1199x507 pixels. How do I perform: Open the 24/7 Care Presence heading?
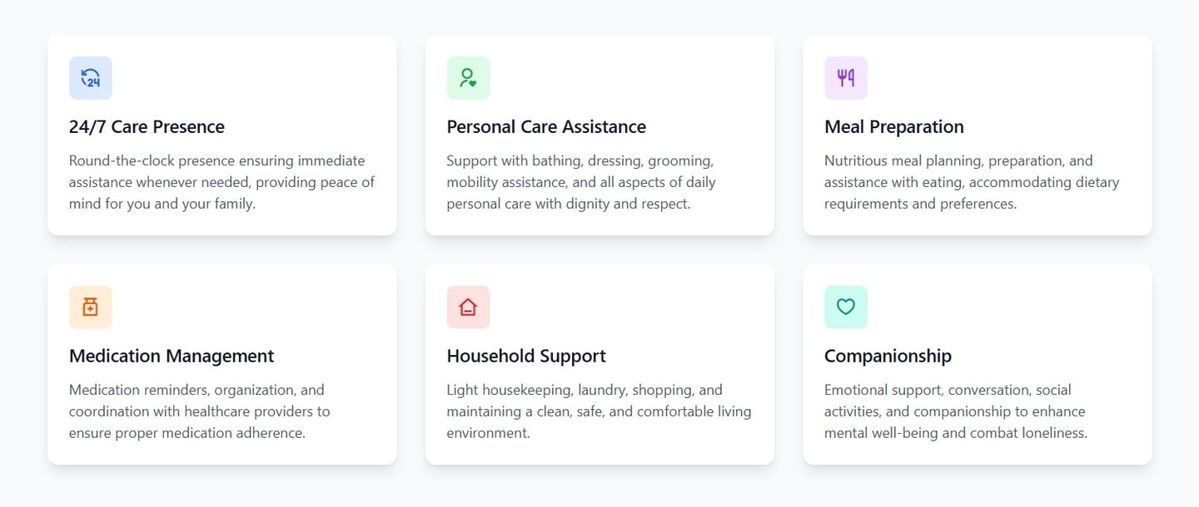[x=147, y=127]
